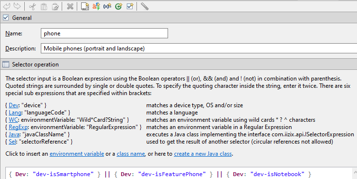Toggle the General section checkbox
357x179 pixels.
pos(6,17)
